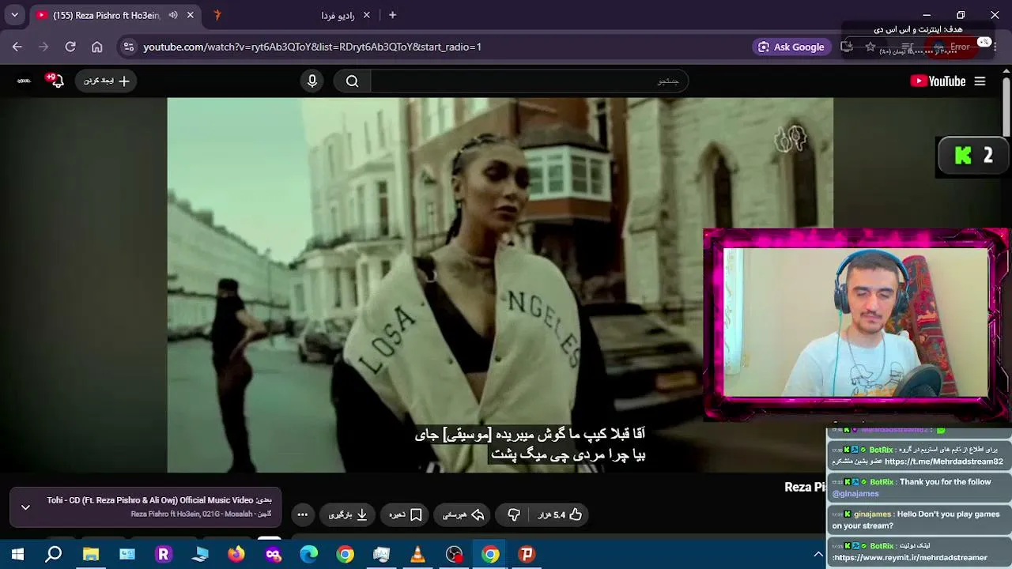Click the page vertical scrollbar

pos(1006,107)
